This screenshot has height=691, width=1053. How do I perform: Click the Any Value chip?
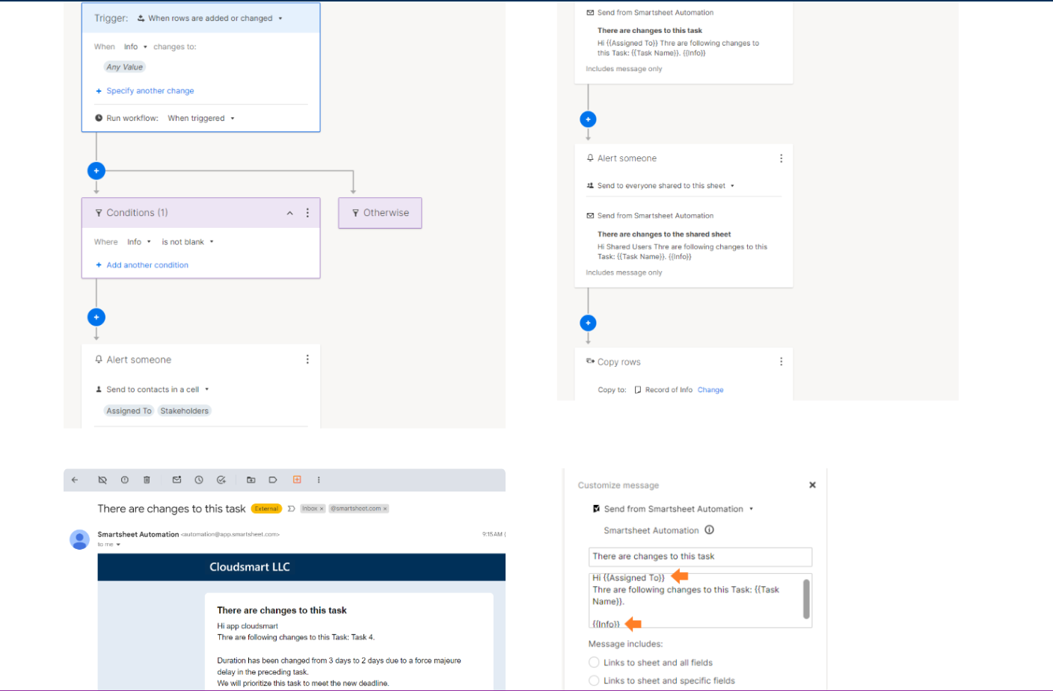pyautogui.click(x=124, y=67)
